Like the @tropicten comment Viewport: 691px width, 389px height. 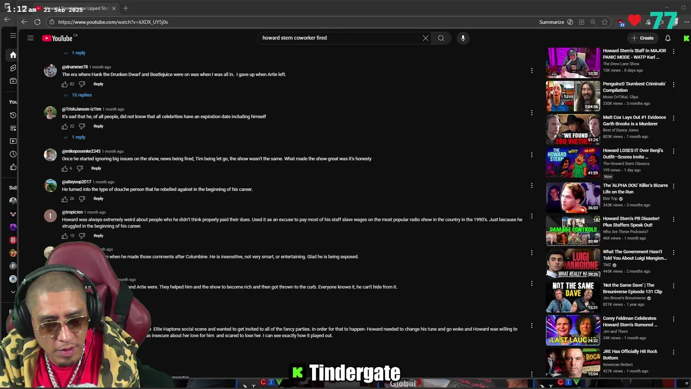coord(65,236)
